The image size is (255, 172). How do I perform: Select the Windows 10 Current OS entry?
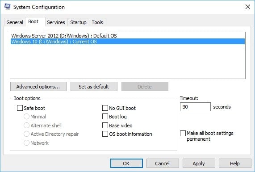coord(128,42)
